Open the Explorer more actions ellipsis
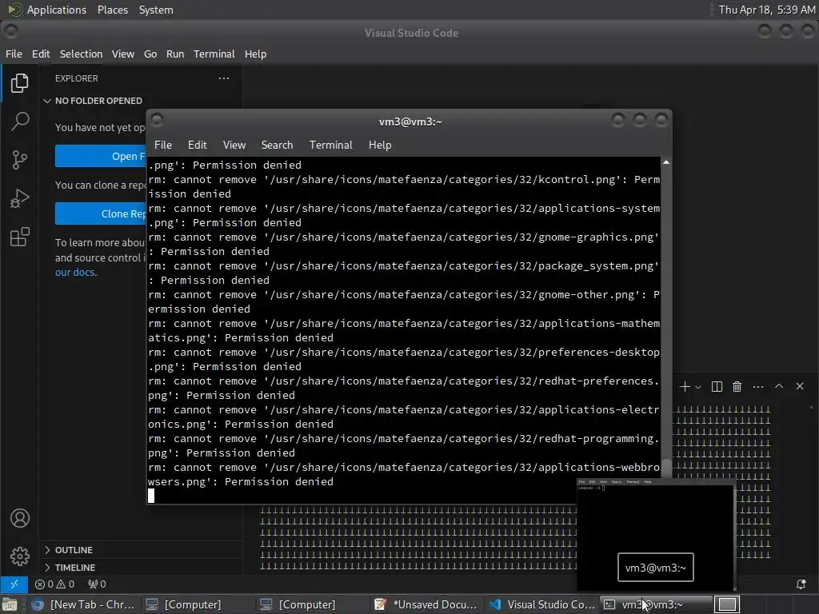Viewport: 819px width, 614px height. [x=224, y=78]
